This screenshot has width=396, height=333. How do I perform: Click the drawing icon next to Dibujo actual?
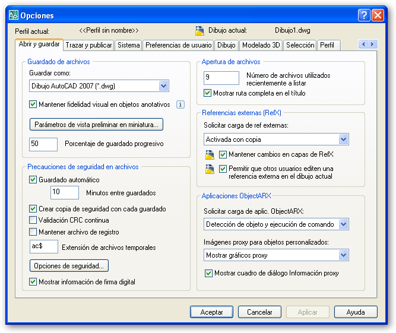coord(199,30)
